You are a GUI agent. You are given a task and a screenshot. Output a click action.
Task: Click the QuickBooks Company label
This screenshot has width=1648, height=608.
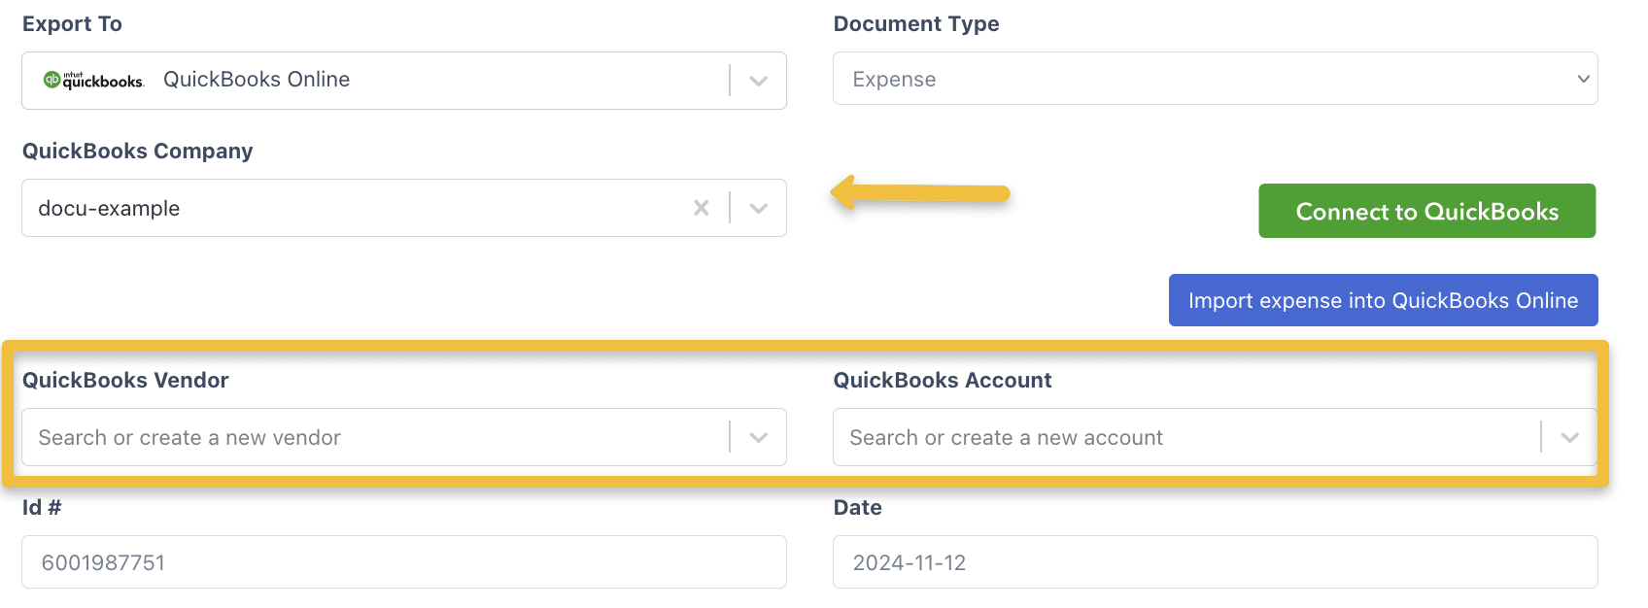pyautogui.click(x=137, y=152)
